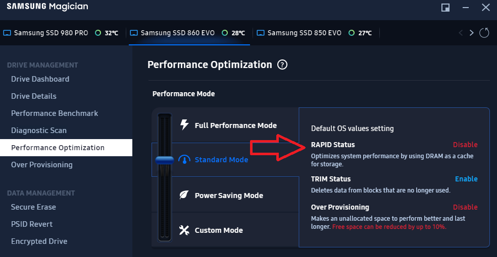
Task: Go to previous drive arrow
Action: 461,33
